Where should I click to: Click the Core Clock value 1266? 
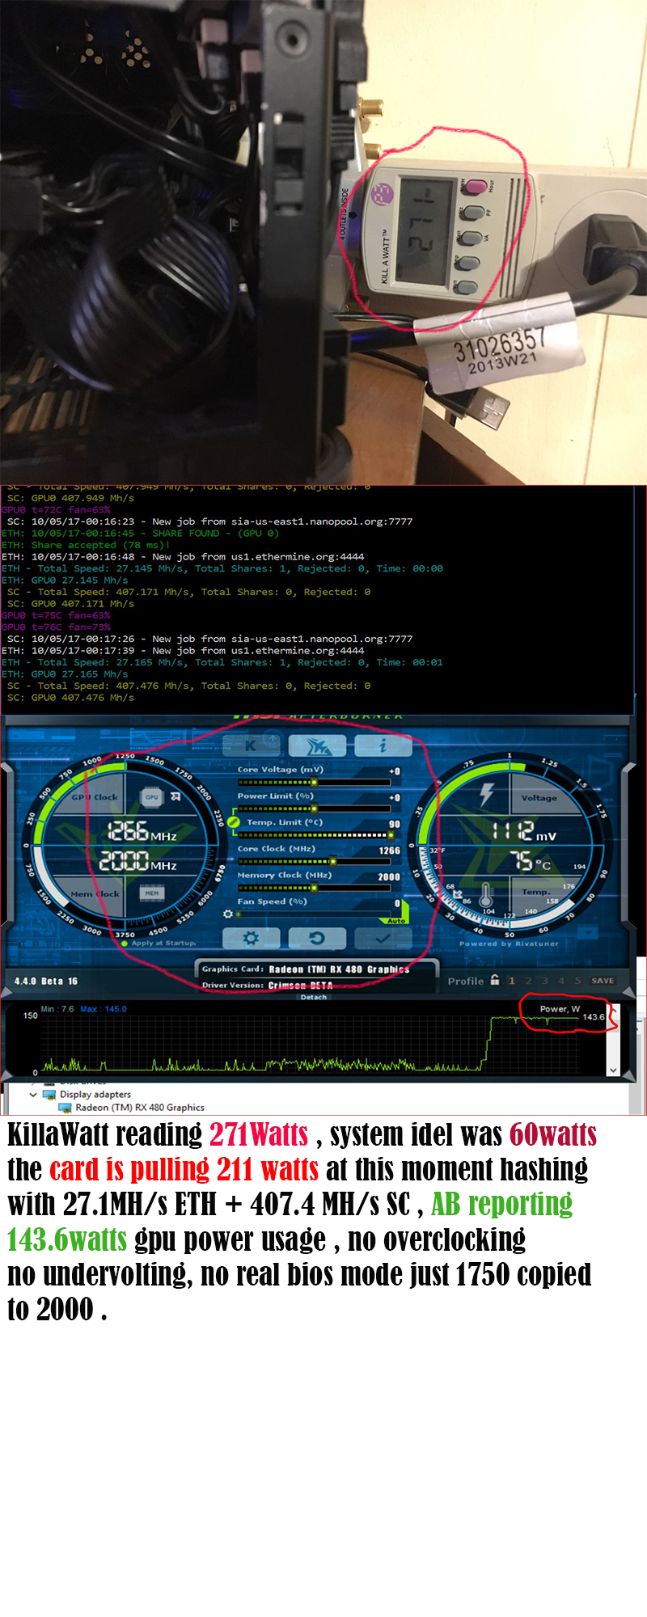point(390,851)
